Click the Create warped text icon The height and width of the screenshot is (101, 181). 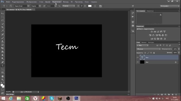[95, 6]
